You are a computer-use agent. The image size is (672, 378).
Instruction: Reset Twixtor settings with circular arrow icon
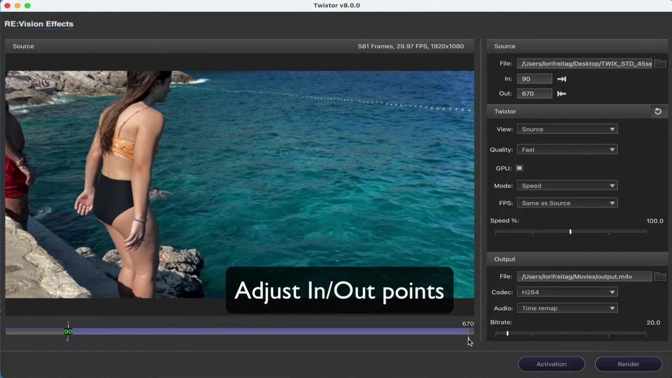pyautogui.click(x=658, y=111)
